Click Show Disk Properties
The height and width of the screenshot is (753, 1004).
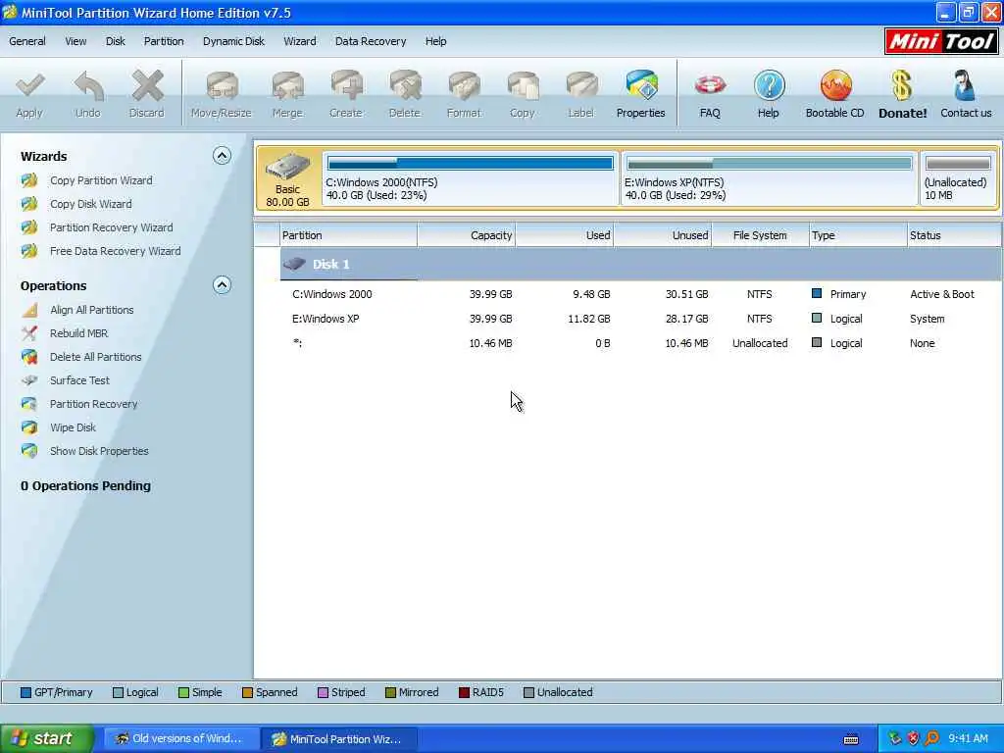pyautogui.click(x=99, y=451)
